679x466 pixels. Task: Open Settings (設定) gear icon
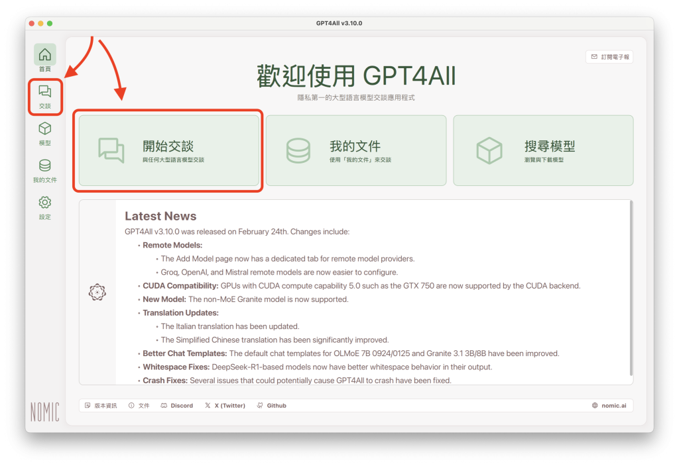click(x=44, y=203)
